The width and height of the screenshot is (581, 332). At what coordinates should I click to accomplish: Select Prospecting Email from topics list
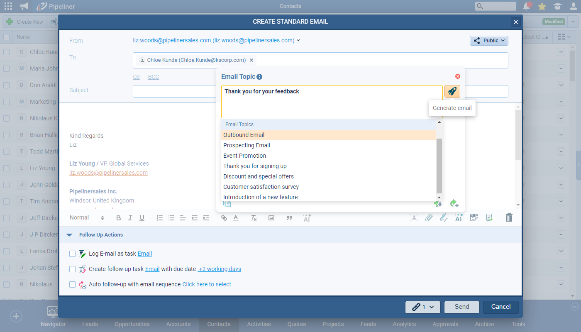[247, 145]
